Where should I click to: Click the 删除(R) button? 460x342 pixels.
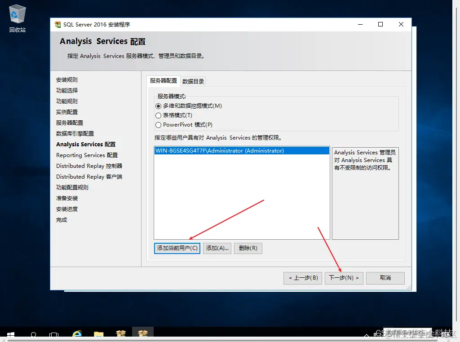click(x=248, y=248)
